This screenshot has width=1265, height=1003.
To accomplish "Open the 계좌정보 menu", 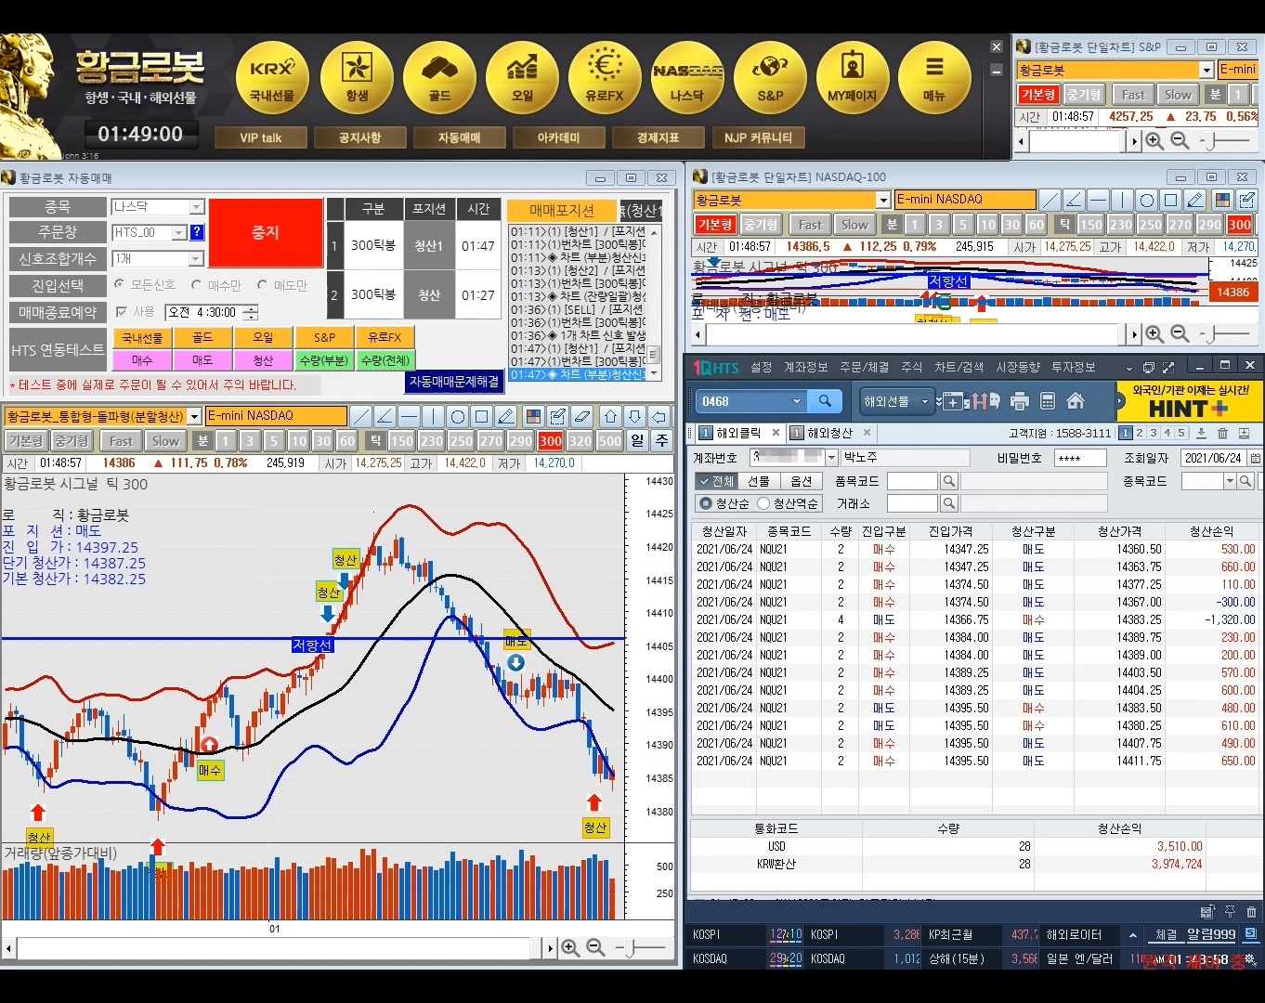I will 805,367.
